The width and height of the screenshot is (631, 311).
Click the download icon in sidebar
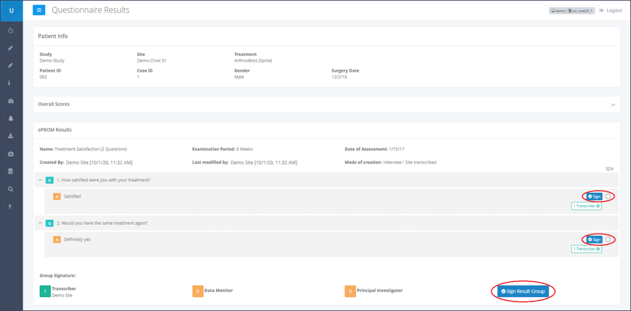(x=11, y=136)
